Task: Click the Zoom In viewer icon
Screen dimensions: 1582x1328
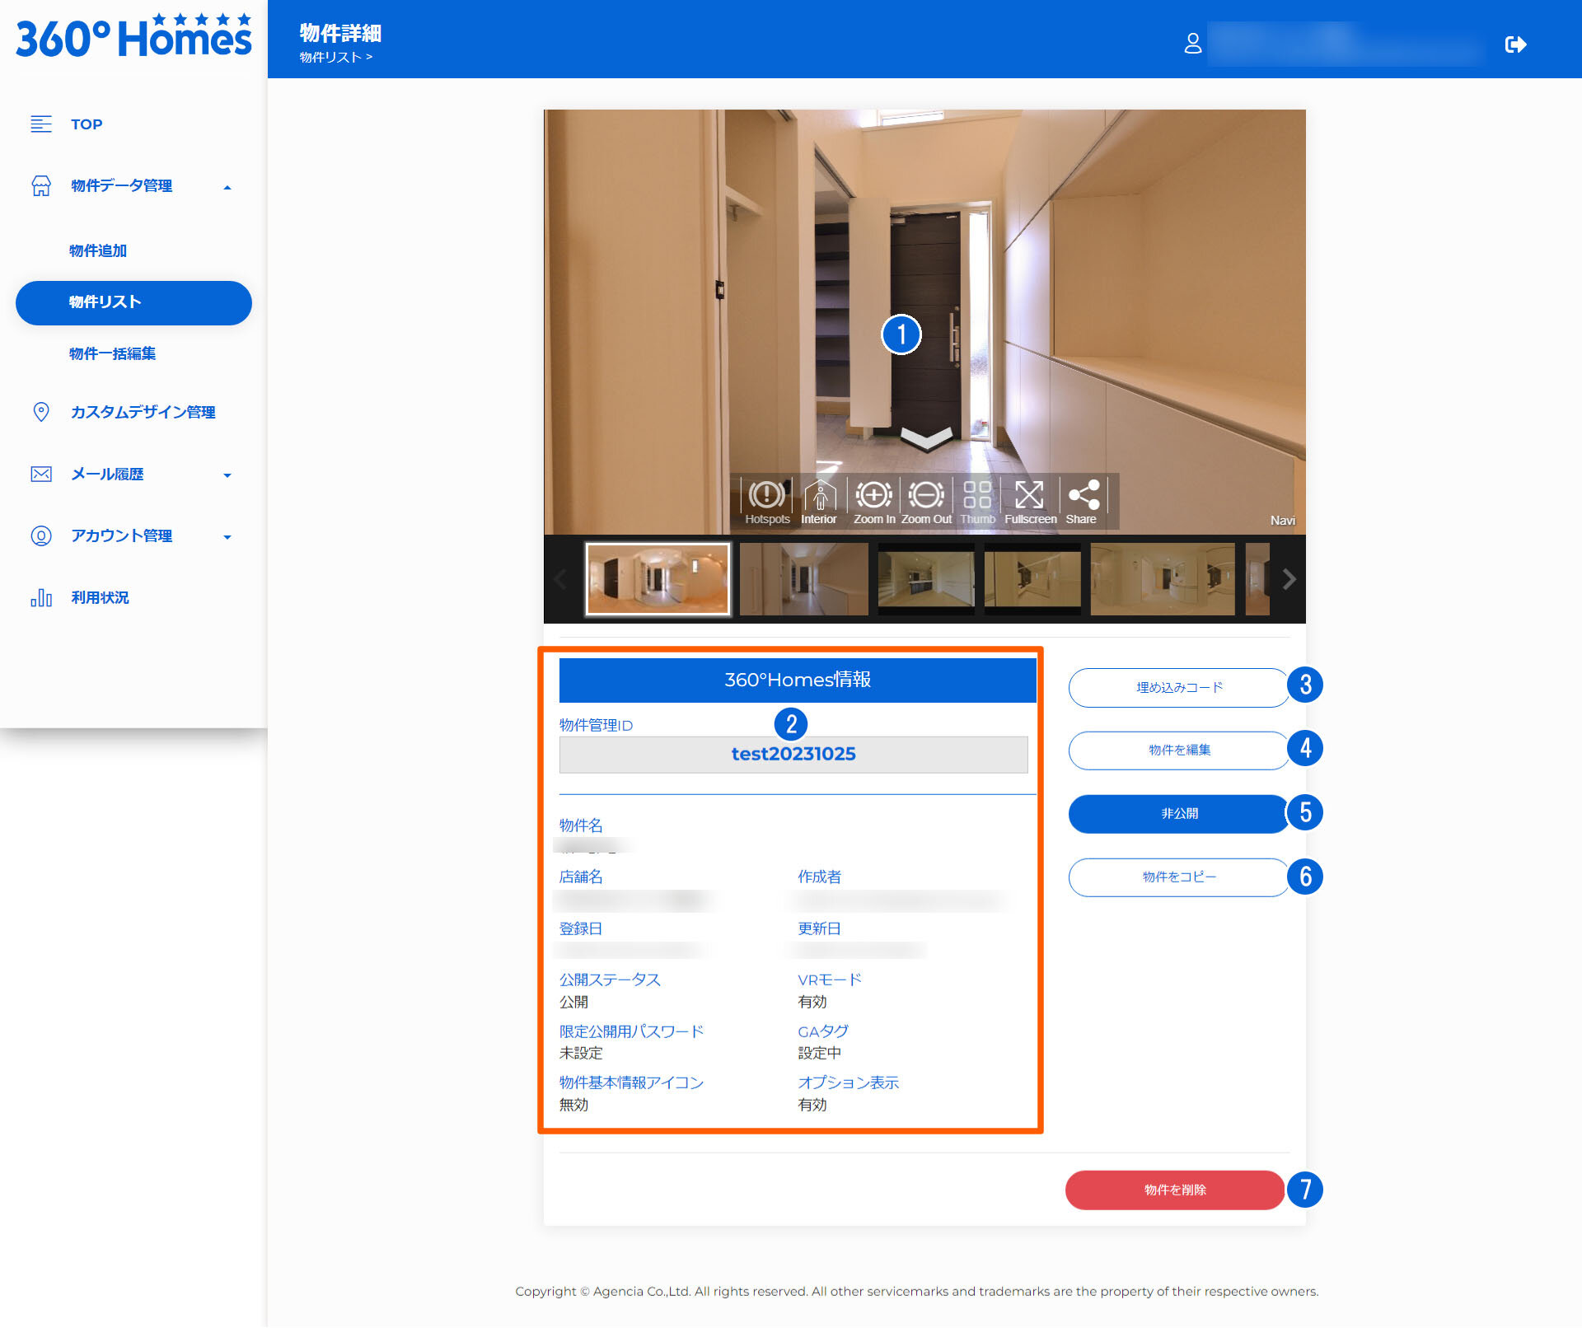Action: (873, 497)
